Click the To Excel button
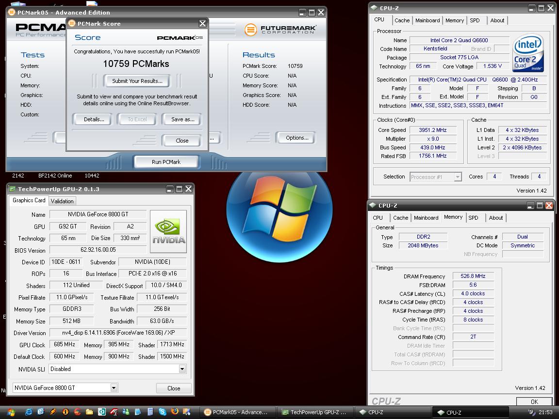This screenshot has height=419, width=559. coord(137,119)
